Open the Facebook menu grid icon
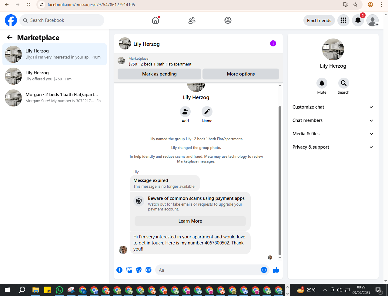 (x=343, y=20)
